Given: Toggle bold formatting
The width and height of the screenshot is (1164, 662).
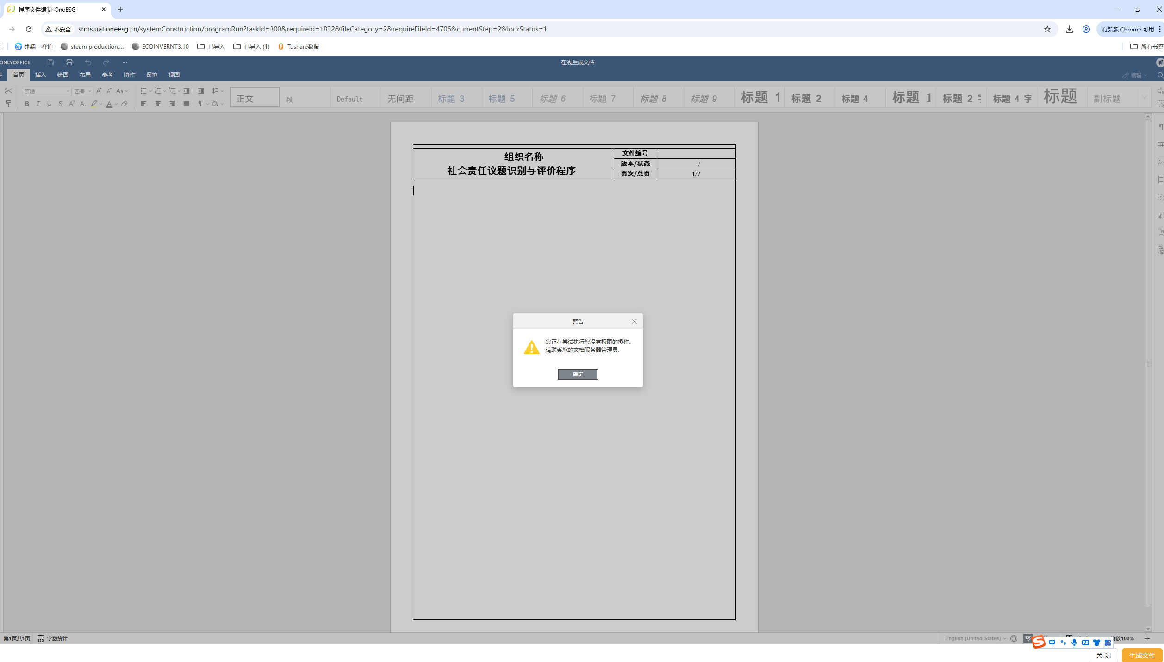Looking at the screenshot, I should [27, 104].
